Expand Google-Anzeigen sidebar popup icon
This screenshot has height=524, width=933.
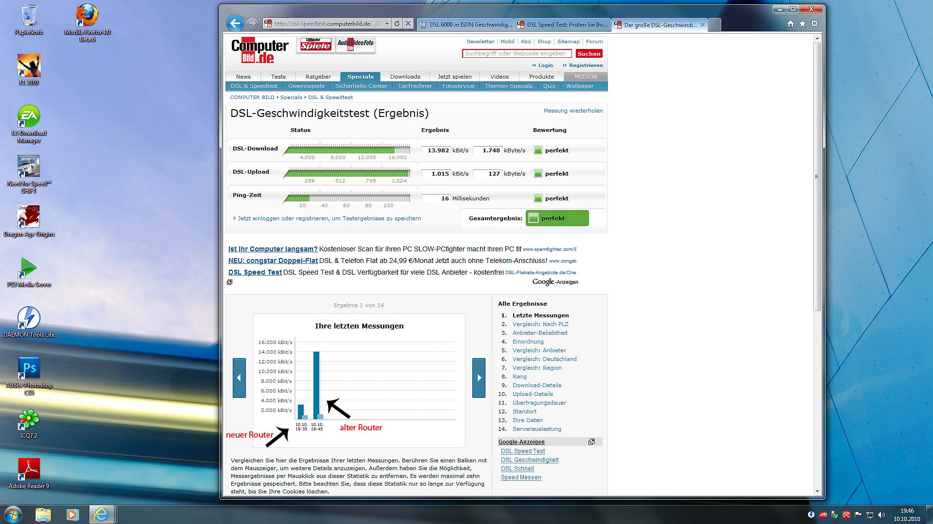591,442
